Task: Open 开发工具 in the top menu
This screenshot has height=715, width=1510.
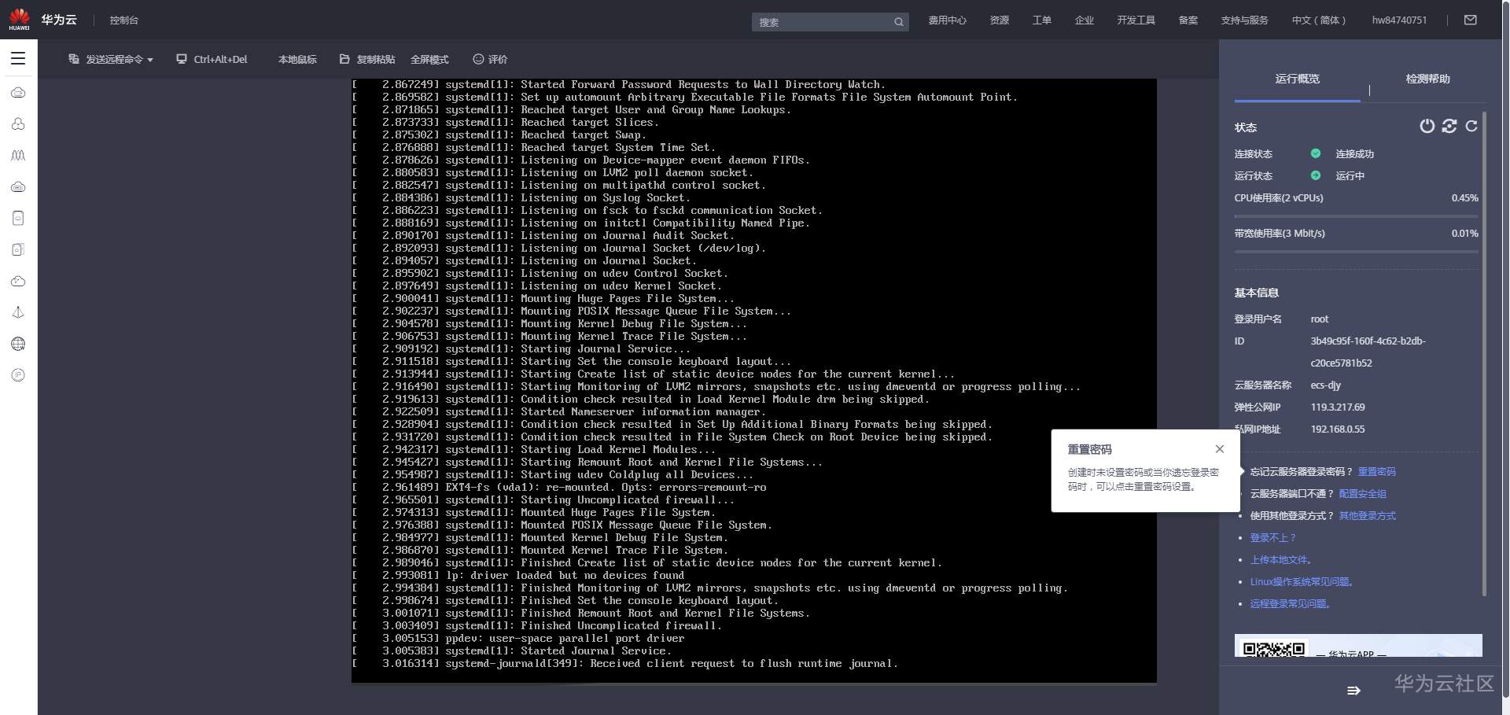Action: click(1136, 20)
